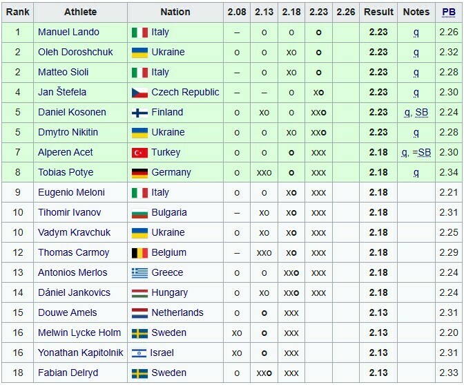Screen dimensions: 464x385
Task: Click the PB column header link
Action: click(x=449, y=12)
